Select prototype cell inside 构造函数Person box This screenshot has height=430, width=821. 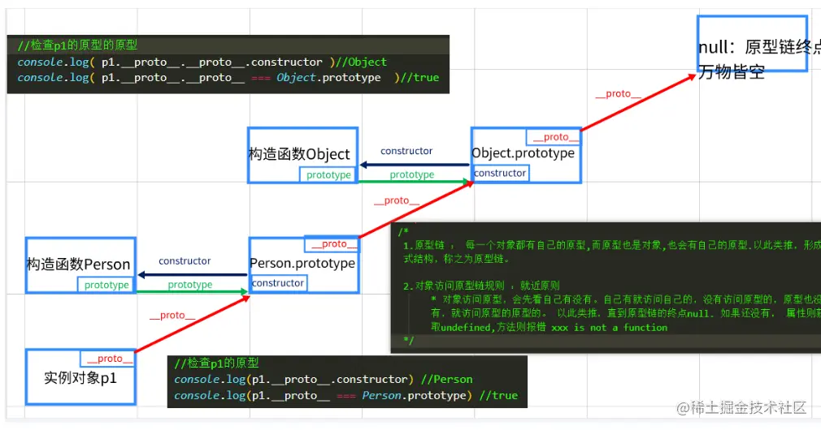pyautogui.click(x=106, y=285)
